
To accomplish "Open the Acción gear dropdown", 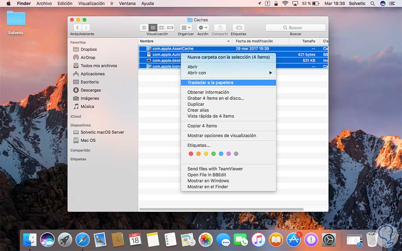I will (x=203, y=27).
